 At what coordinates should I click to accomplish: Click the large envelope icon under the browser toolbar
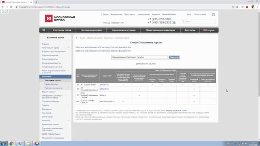[x=5, y=11]
